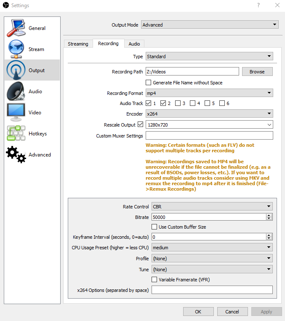Image resolution: width=285 pixels, height=321 pixels.
Task: Uncheck audio track 1
Action: pyautogui.click(x=148, y=103)
